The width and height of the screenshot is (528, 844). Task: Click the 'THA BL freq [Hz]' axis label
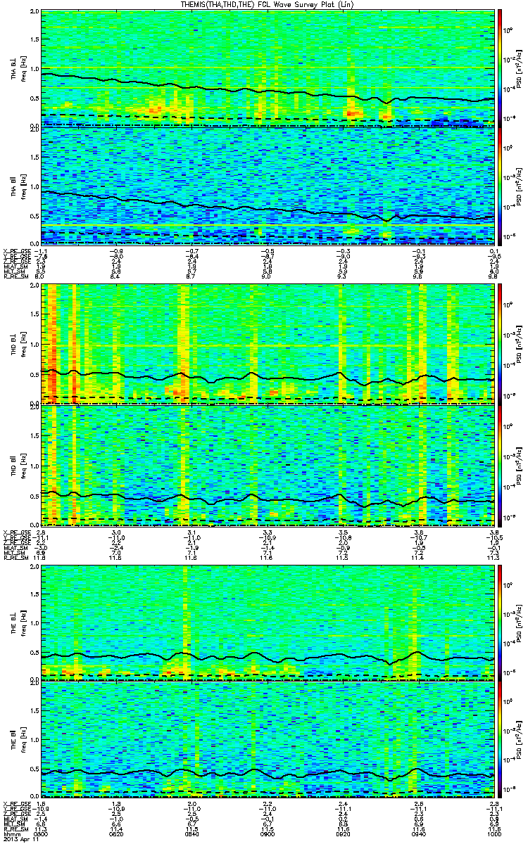point(17,68)
